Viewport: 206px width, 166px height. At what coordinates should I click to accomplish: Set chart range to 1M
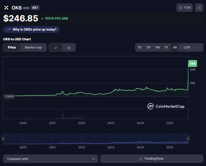(x=157, y=47)
